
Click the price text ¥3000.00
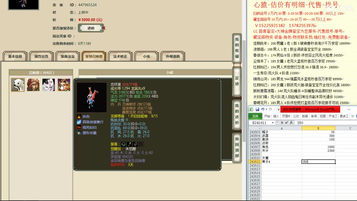pos(90,20)
